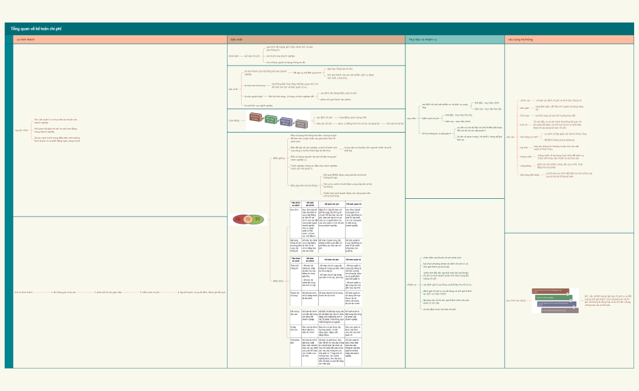The image size is (639, 391).
Task: Click the "yêu cầu" node
Action: pos(509,137)
